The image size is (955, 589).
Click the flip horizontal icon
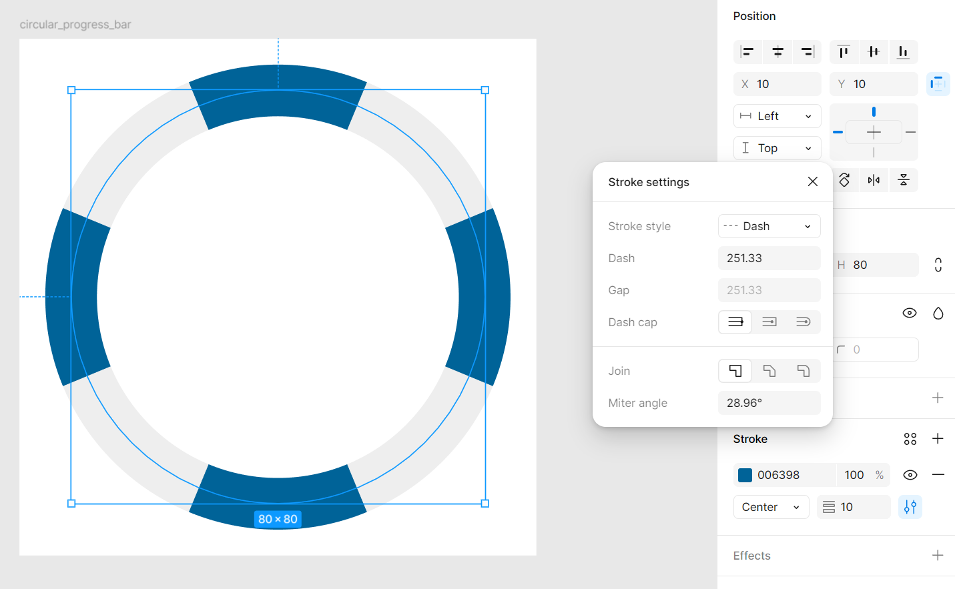pyautogui.click(x=874, y=180)
